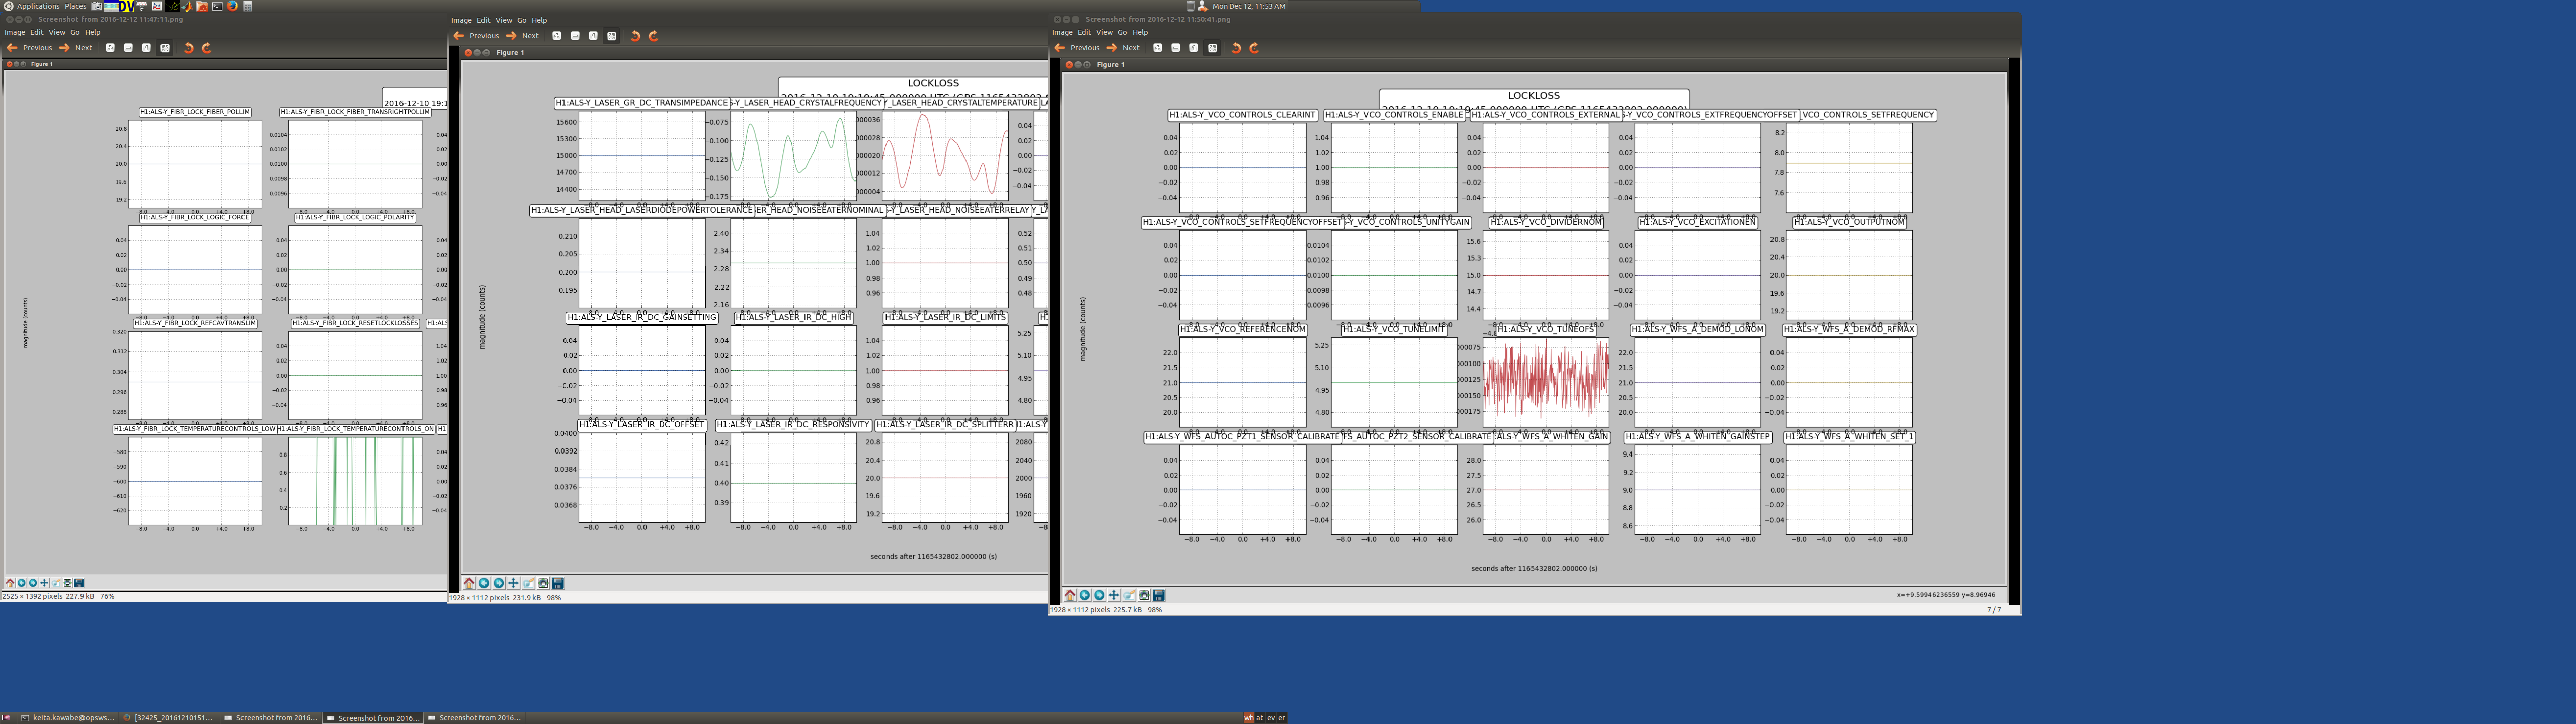2576x724 pixels.
Task: Zoom out using middle viewer's minus icon
Action: coord(575,36)
